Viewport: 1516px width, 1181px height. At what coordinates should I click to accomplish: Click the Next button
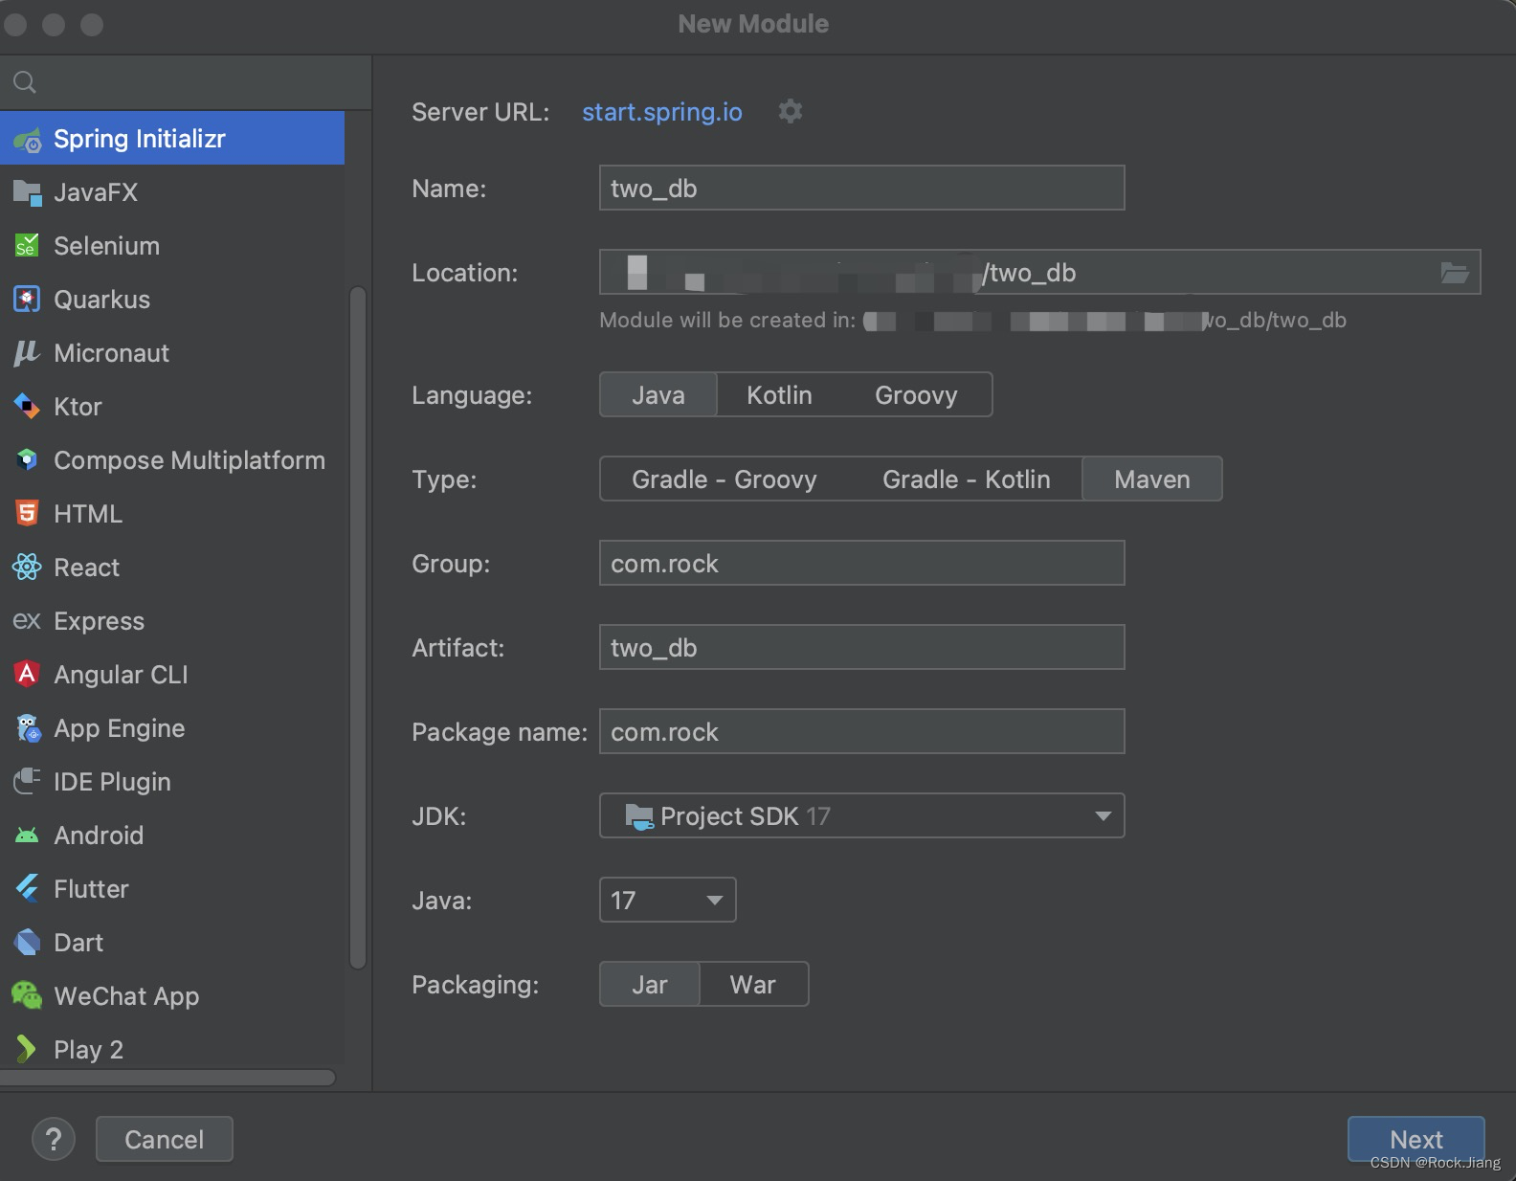(x=1416, y=1139)
